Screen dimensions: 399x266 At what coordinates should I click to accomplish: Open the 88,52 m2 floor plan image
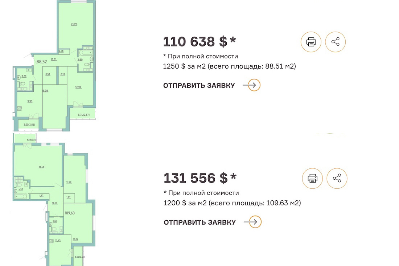[54, 65]
